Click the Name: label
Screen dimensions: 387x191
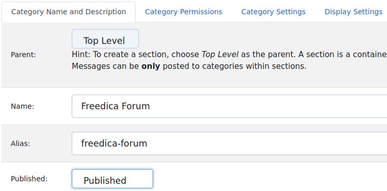click(x=22, y=106)
